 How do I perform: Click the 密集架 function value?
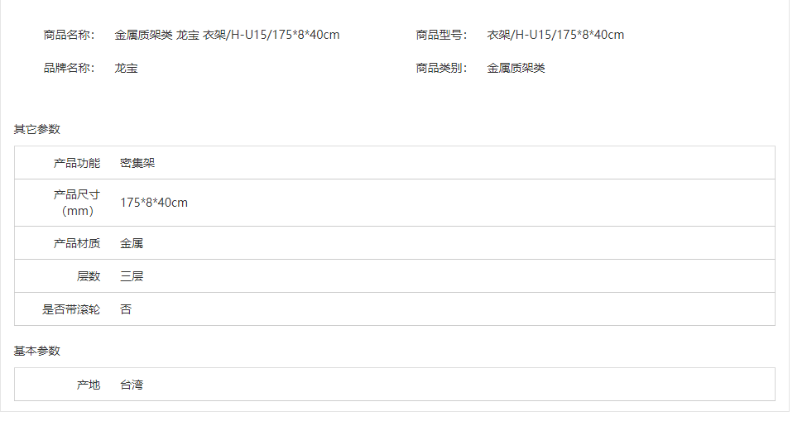[137, 163]
